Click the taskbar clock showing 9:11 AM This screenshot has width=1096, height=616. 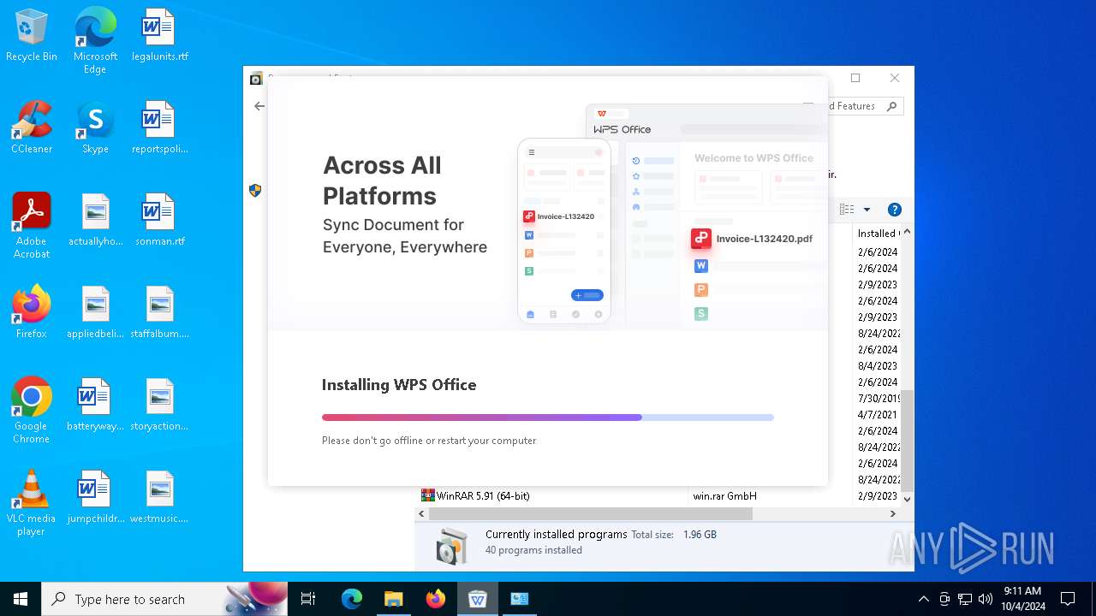point(1022,599)
